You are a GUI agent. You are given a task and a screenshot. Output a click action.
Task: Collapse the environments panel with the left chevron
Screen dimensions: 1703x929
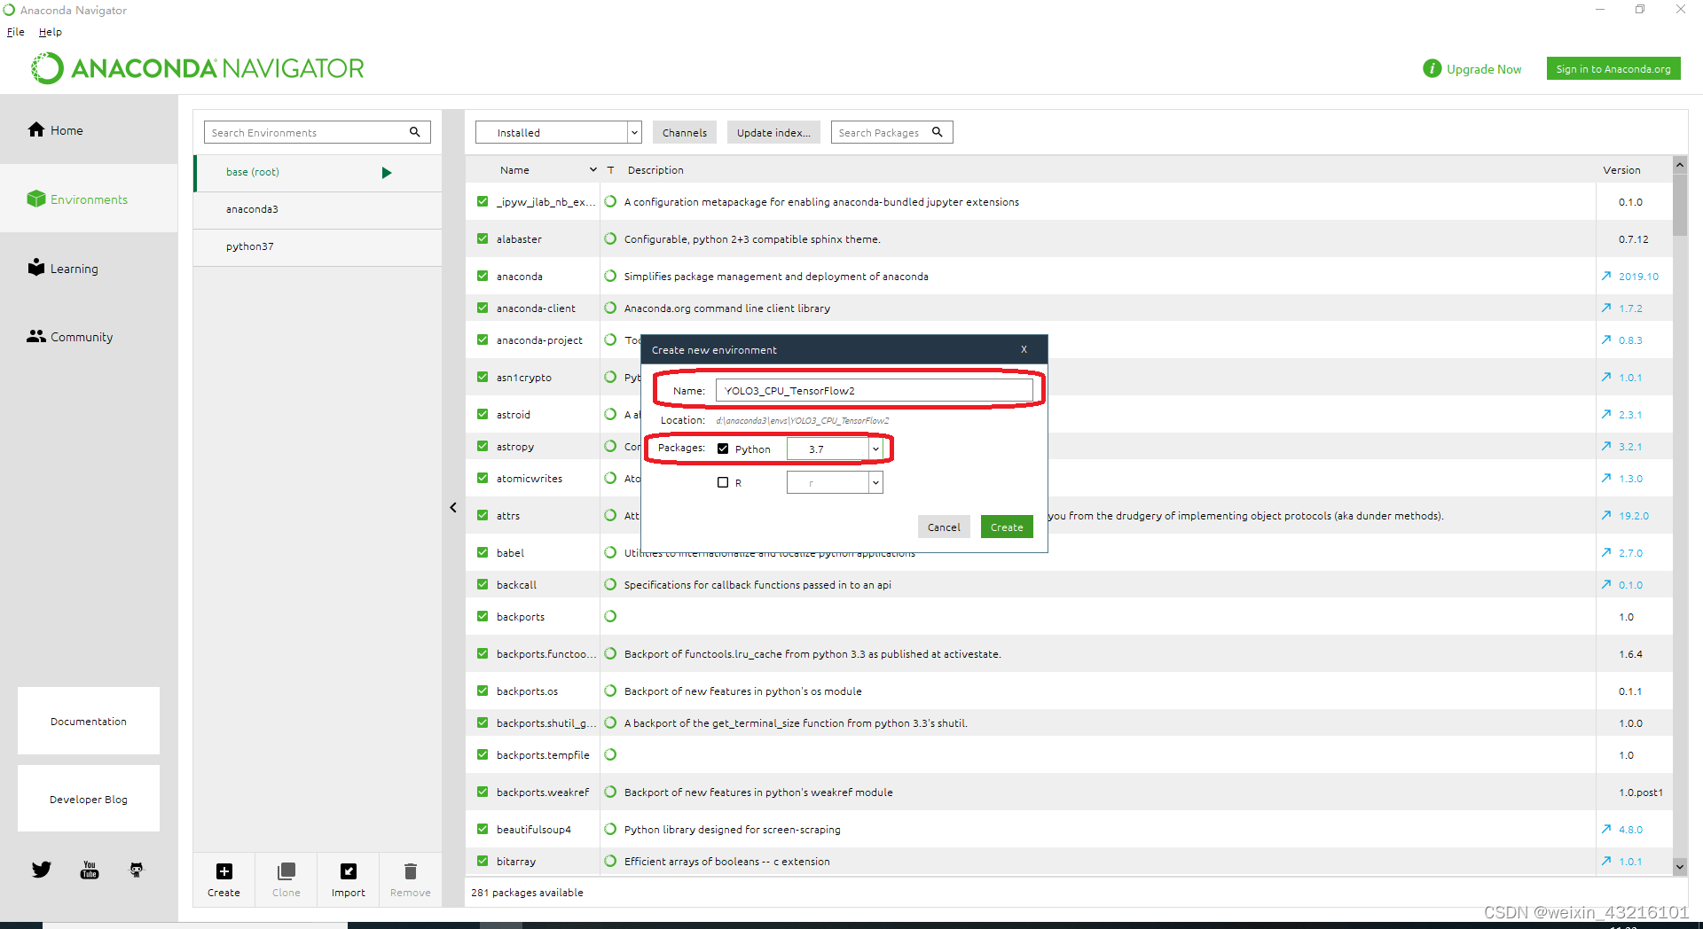click(x=453, y=507)
